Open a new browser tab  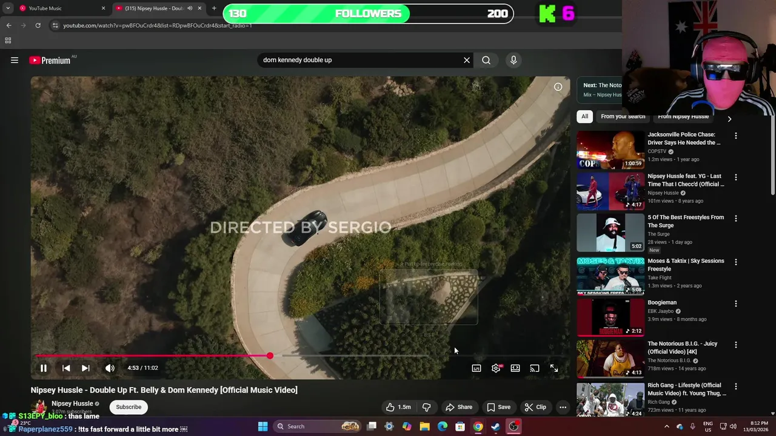tap(214, 8)
